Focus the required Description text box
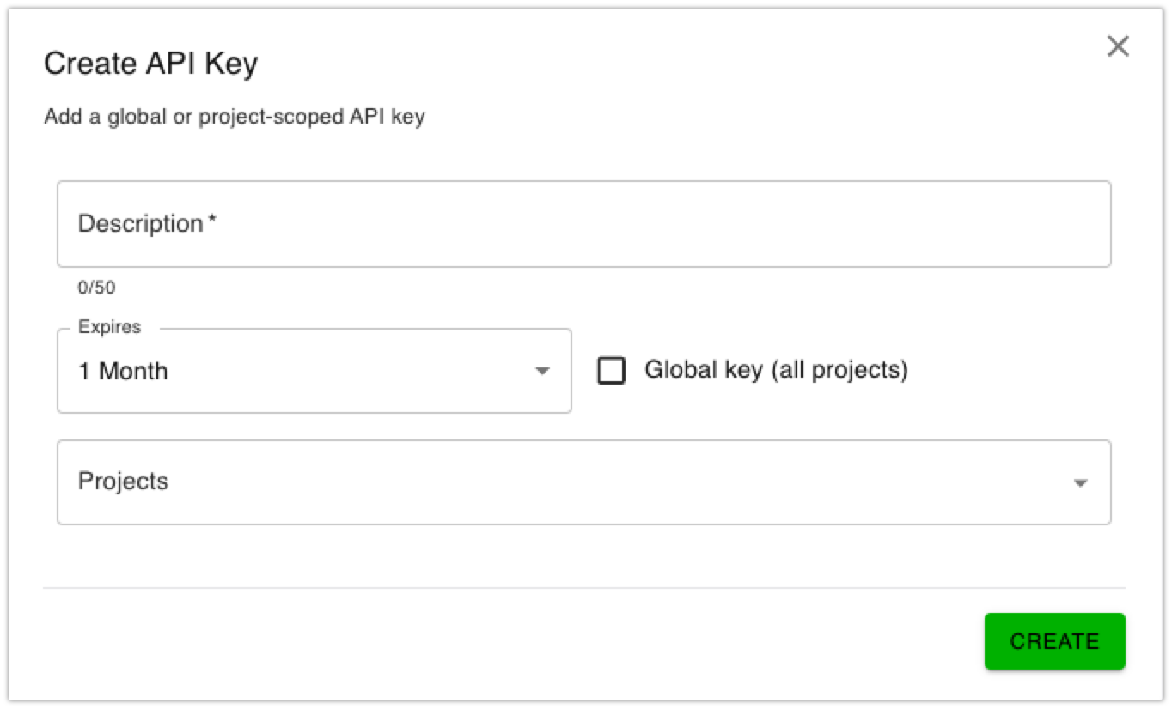 click(584, 223)
